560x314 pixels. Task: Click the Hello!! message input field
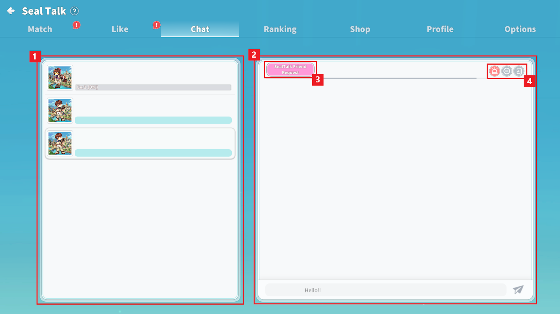(385, 290)
